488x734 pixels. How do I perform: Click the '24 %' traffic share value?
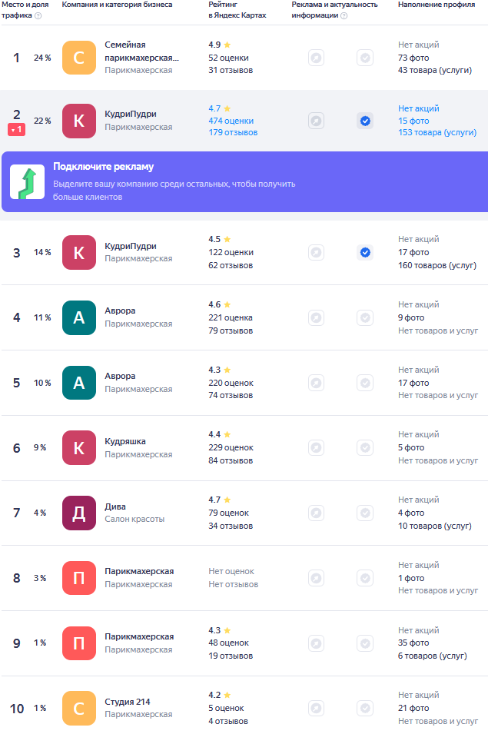click(42, 58)
